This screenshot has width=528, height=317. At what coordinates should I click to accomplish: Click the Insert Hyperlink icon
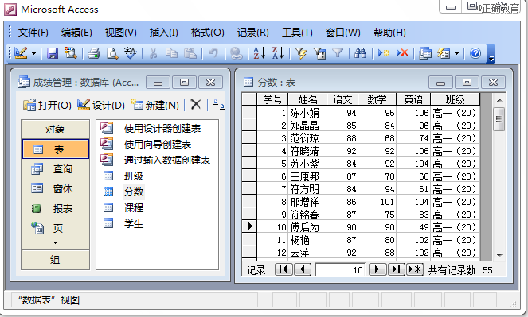click(236, 53)
